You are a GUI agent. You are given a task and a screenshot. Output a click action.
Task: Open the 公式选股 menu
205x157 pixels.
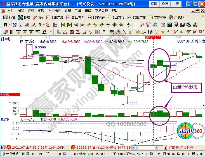pyautogui.click(x=54, y=11)
